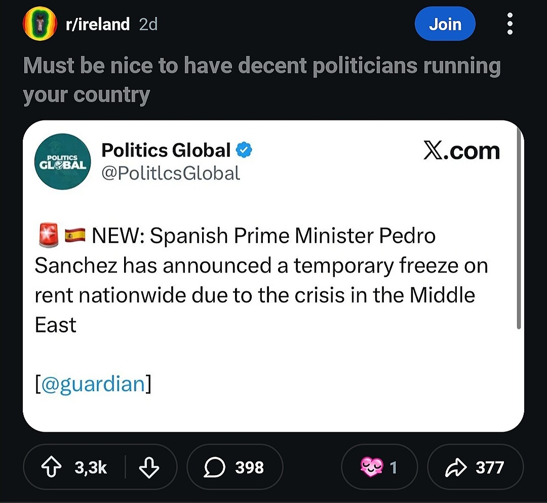This screenshot has height=503, width=547.
Task: Tap the X.com source label
Action: (x=461, y=151)
